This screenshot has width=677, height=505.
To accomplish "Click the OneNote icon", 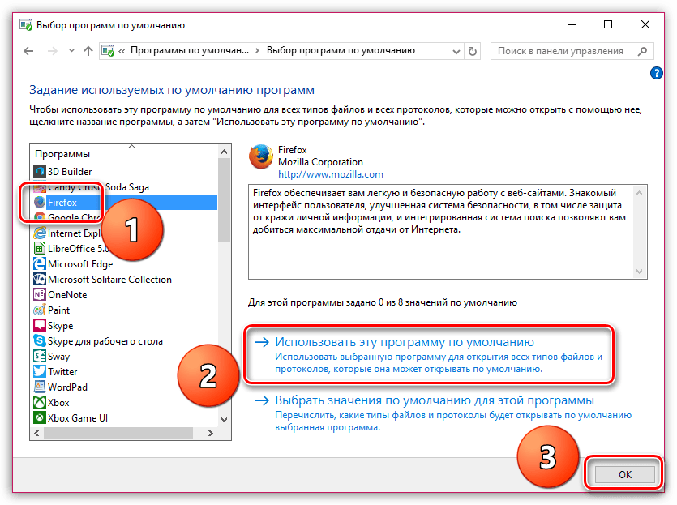I will click(40, 295).
